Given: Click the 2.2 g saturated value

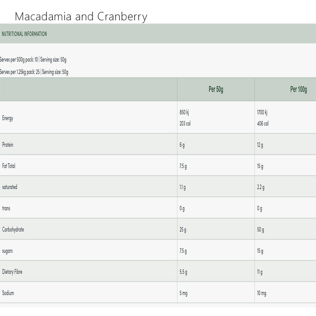Looking at the screenshot, I should [x=261, y=187].
